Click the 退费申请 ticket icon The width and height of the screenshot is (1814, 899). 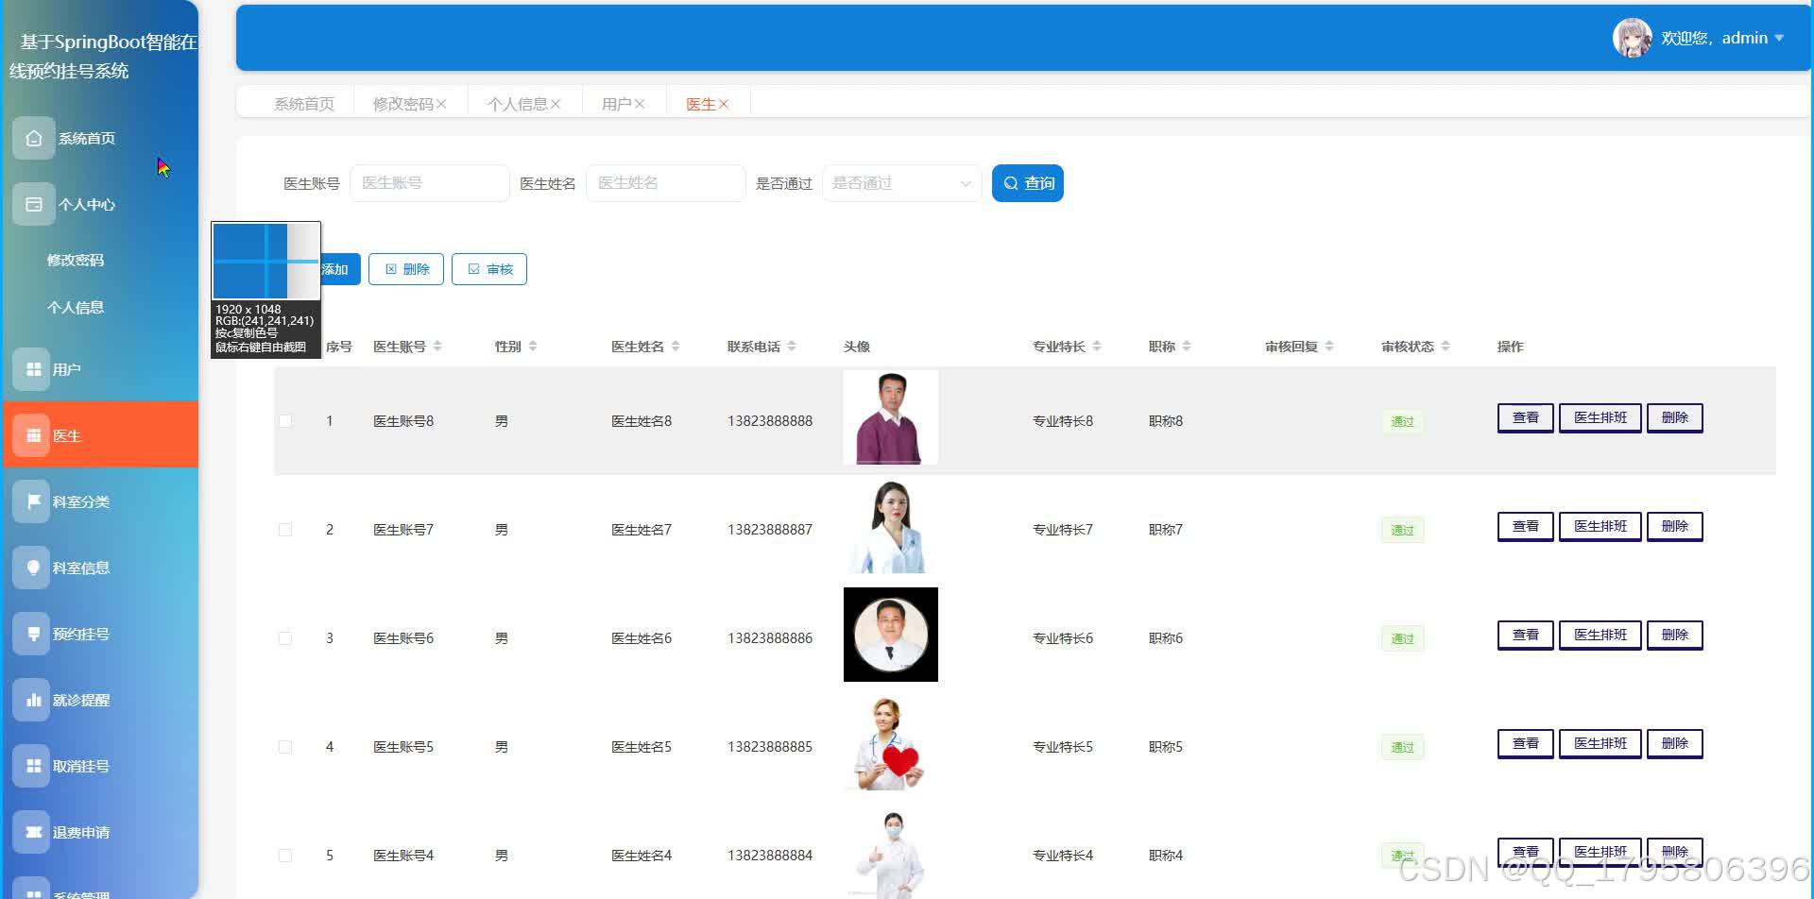(x=33, y=832)
